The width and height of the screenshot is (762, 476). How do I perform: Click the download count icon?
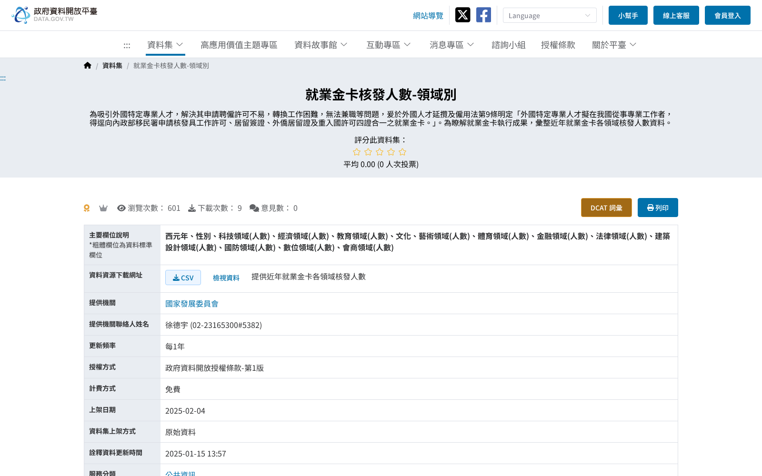pos(192,208)
